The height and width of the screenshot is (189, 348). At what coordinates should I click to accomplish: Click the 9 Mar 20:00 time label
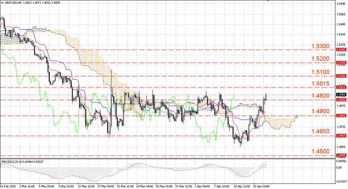(x=66, y=186)
